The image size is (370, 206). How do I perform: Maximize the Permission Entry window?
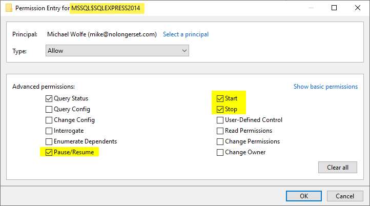coord(334,8)
